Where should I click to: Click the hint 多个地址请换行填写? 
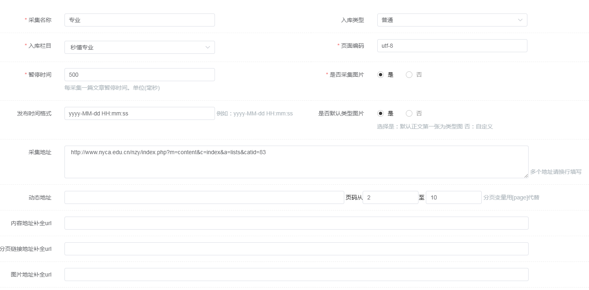point(556,172)
